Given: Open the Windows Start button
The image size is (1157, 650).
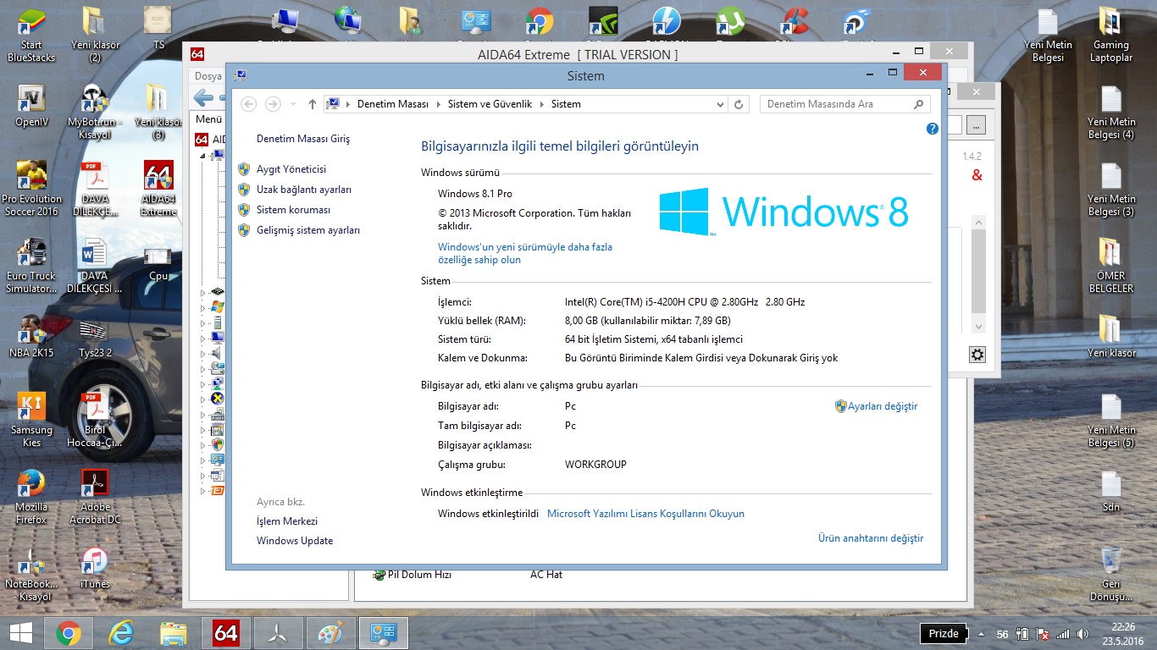Looking at the screenshot, I should point(20,632).
